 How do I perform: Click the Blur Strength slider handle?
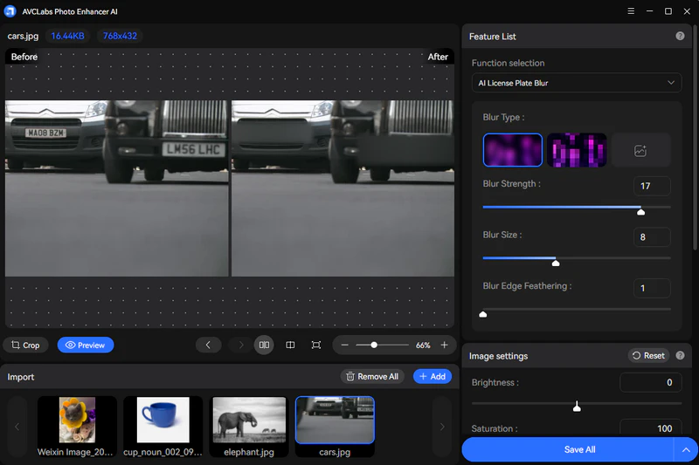641,212
